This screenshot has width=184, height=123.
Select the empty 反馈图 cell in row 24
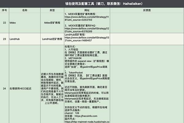147,84
